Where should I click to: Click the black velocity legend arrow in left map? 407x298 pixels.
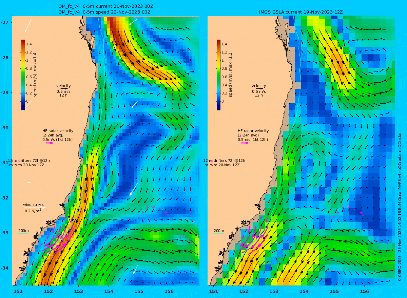(64, 89)
